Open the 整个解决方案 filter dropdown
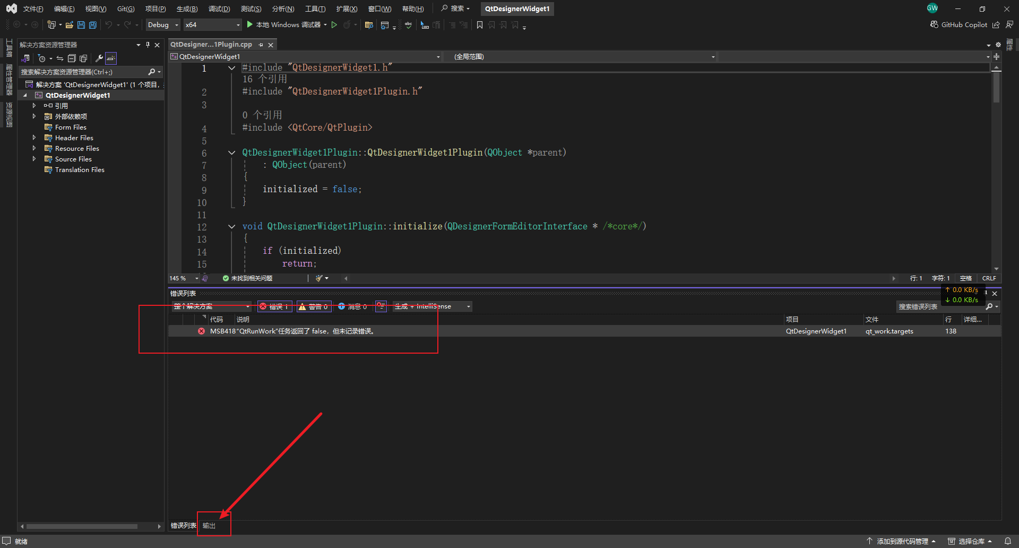Viewport: 1019px width, 548px height. tap(212, 306)
